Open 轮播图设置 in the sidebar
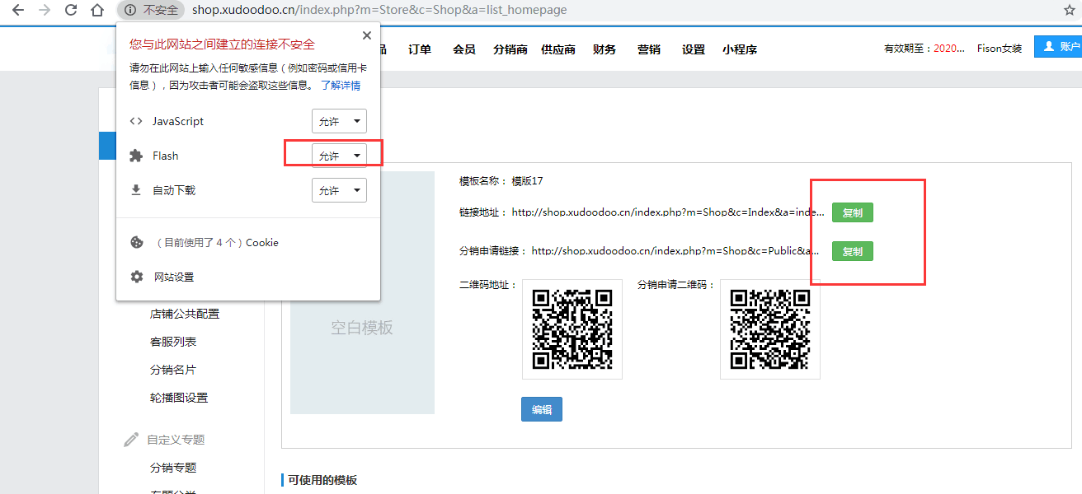Screen dimensions: 1082x494 tap(179, 398)
